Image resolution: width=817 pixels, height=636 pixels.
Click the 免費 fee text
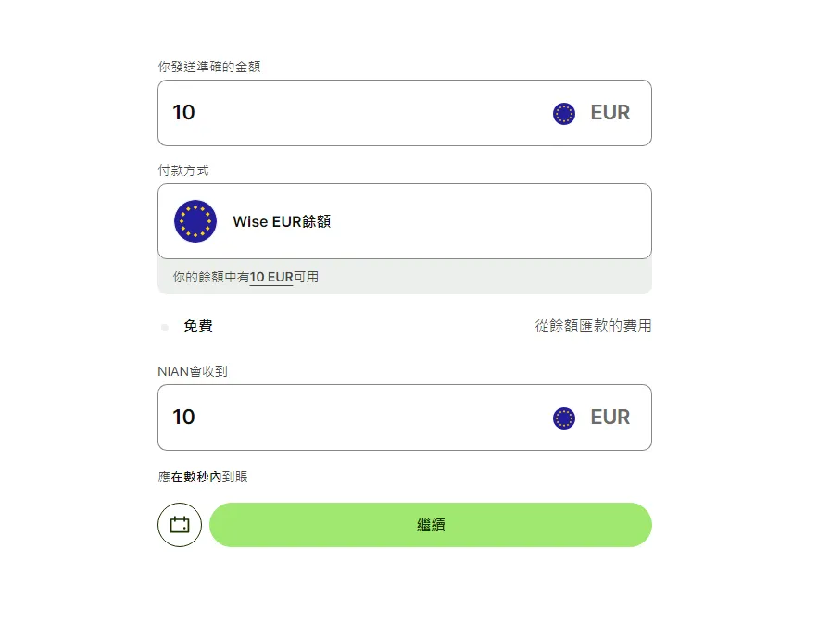198,327
